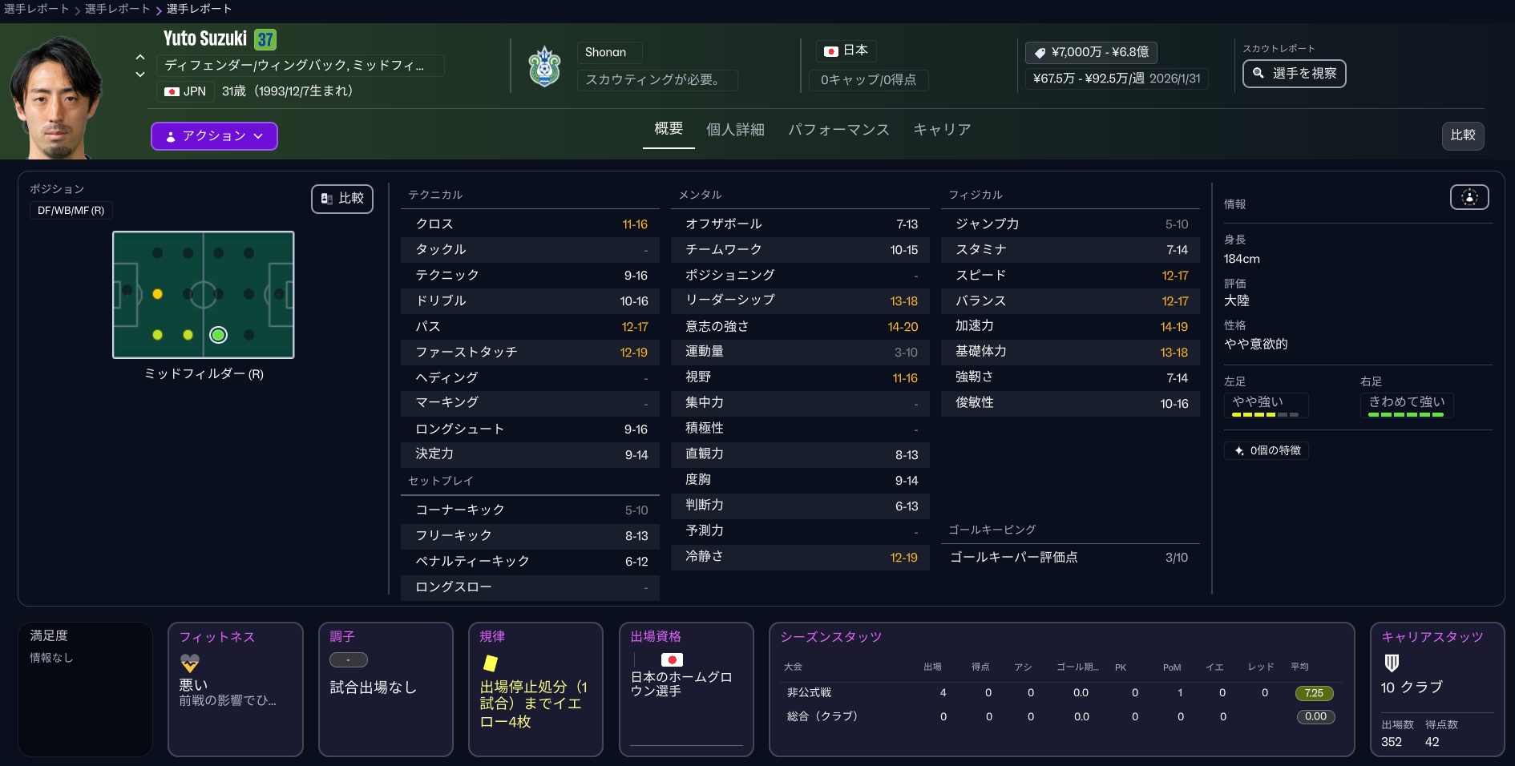Expand the truncated player position text
1515x766 pixels.
[x=294, y=66]
